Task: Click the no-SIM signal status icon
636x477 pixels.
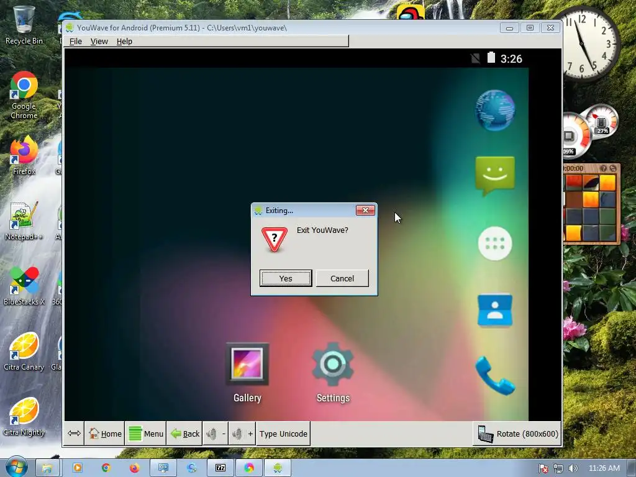Action: (x=475, y=58)
